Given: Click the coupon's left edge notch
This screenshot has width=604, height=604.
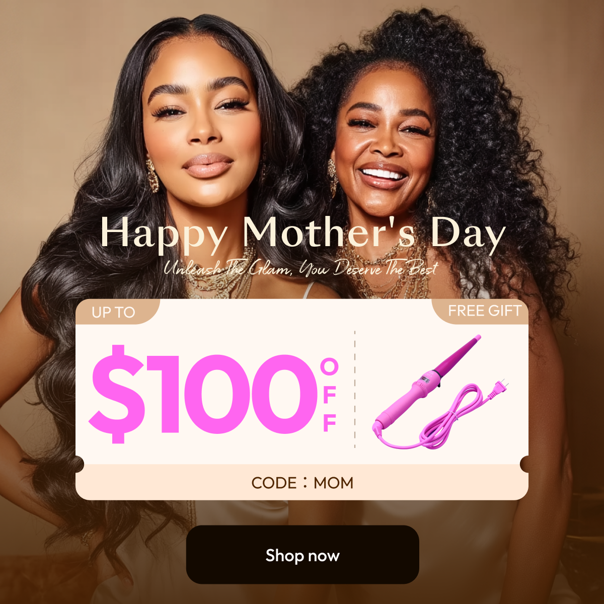Looking at the screenshot, I should pyautogui.click(x=79, y=464).
